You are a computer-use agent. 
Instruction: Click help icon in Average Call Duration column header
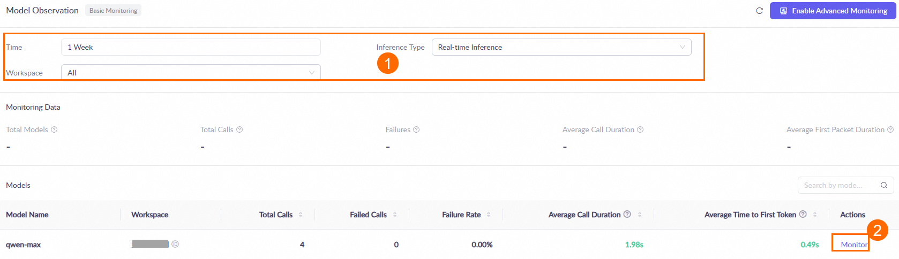point(627,214)
